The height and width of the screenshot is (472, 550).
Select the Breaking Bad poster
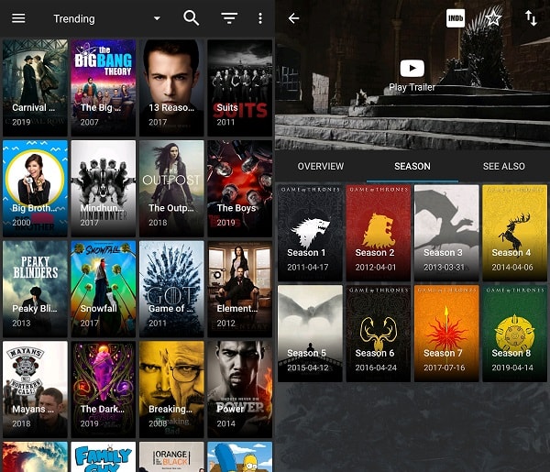point(171,390)
